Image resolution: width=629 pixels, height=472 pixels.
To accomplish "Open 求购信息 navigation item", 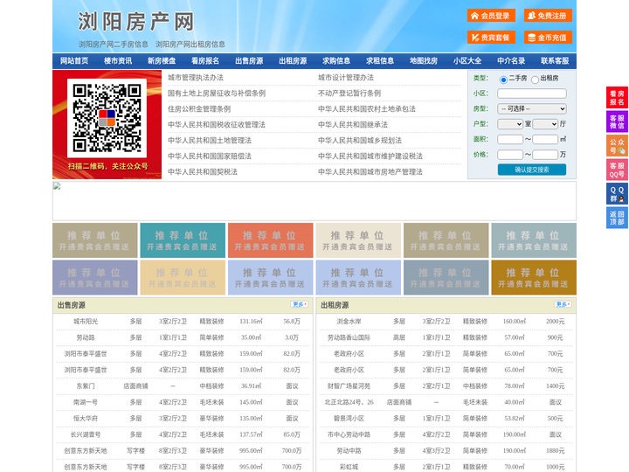I will (336, 61).
